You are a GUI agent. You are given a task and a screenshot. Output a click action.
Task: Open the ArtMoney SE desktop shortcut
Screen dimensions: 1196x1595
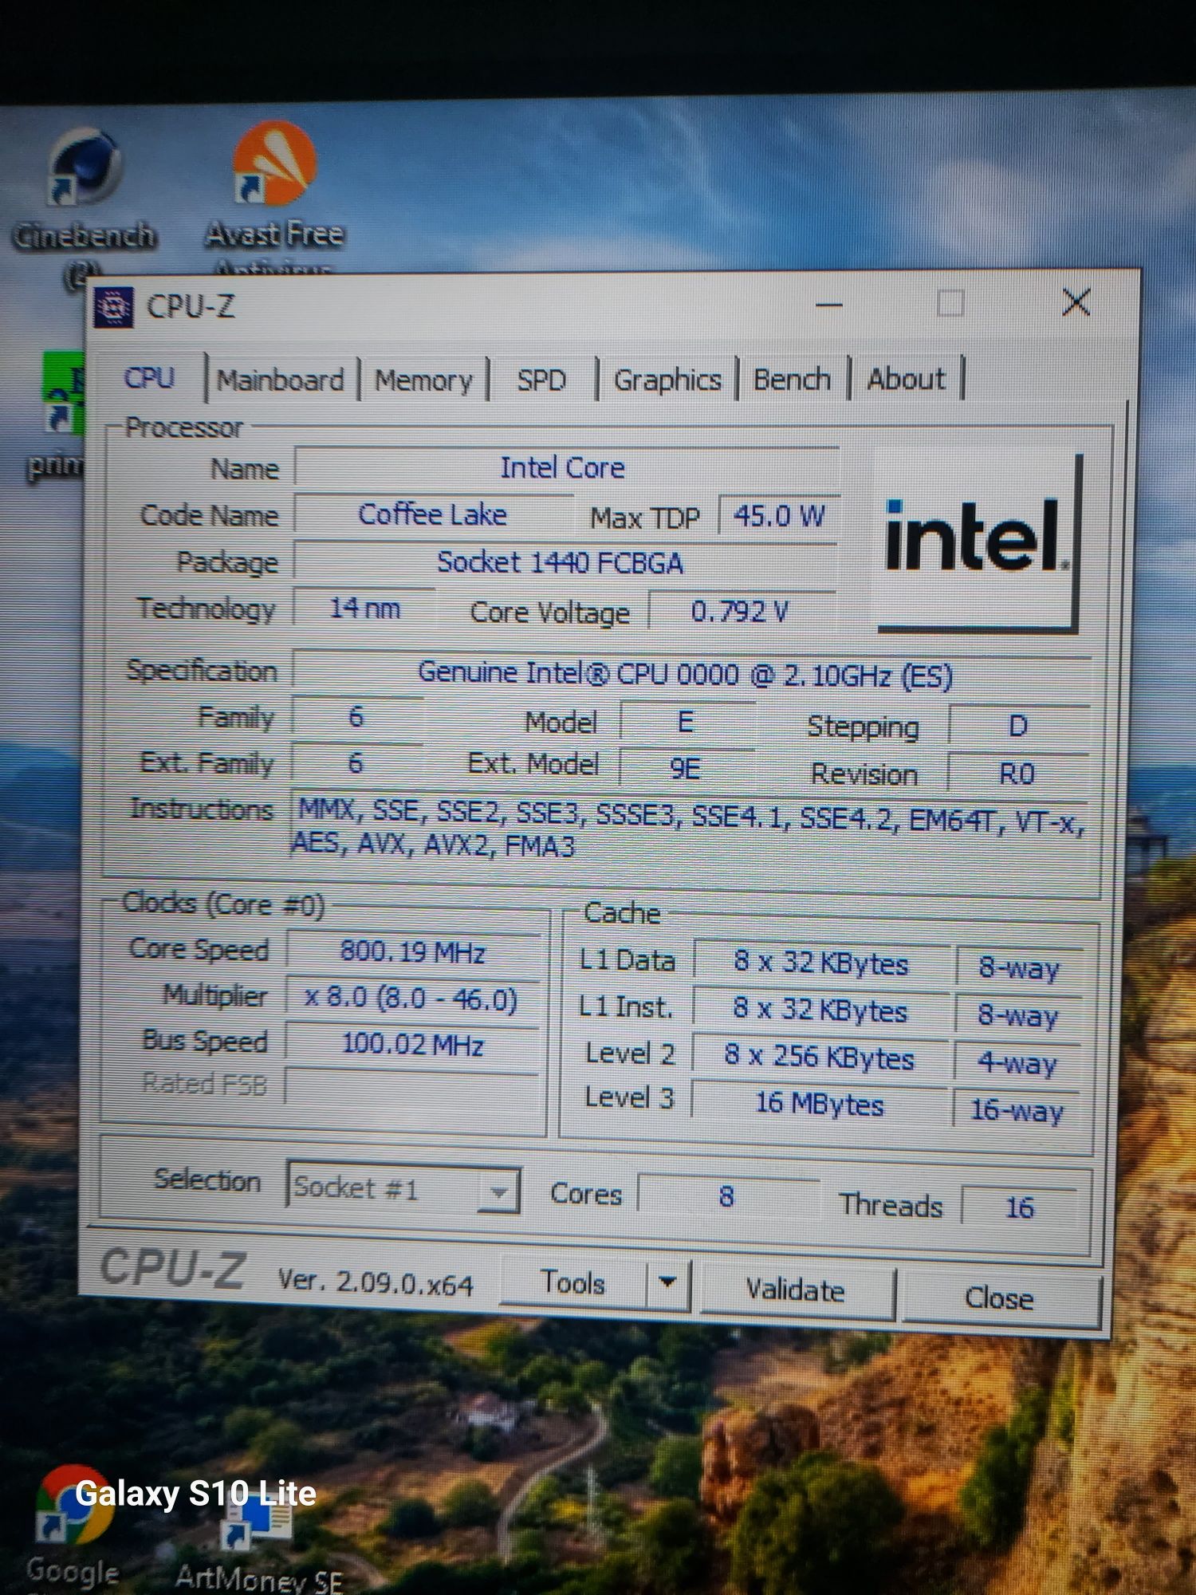click(258, 1543)
